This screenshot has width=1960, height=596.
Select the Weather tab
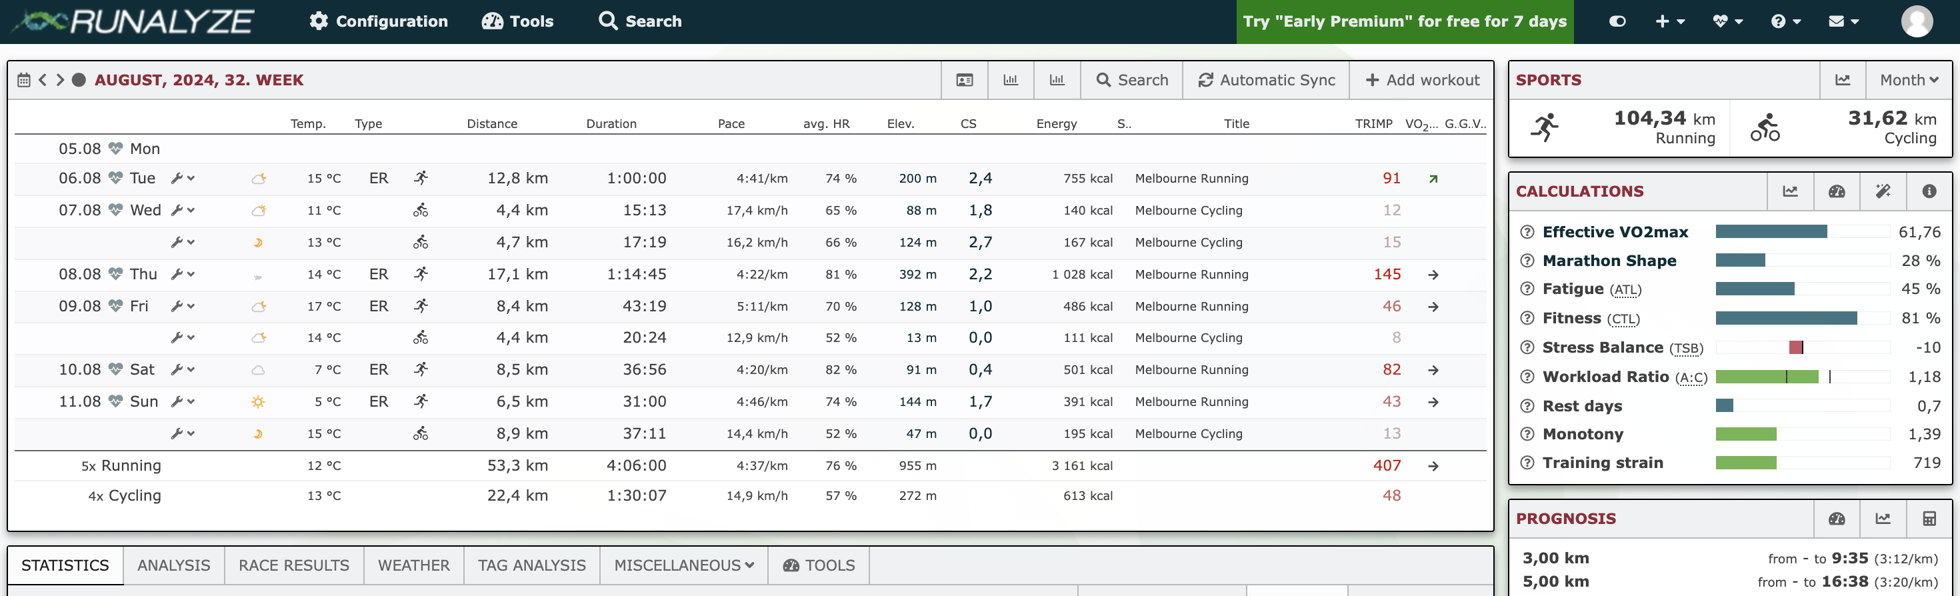(414, 565)
